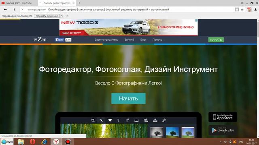Click the ad info corner icon
Screen dimensions: 259x145
coord(196,21)
